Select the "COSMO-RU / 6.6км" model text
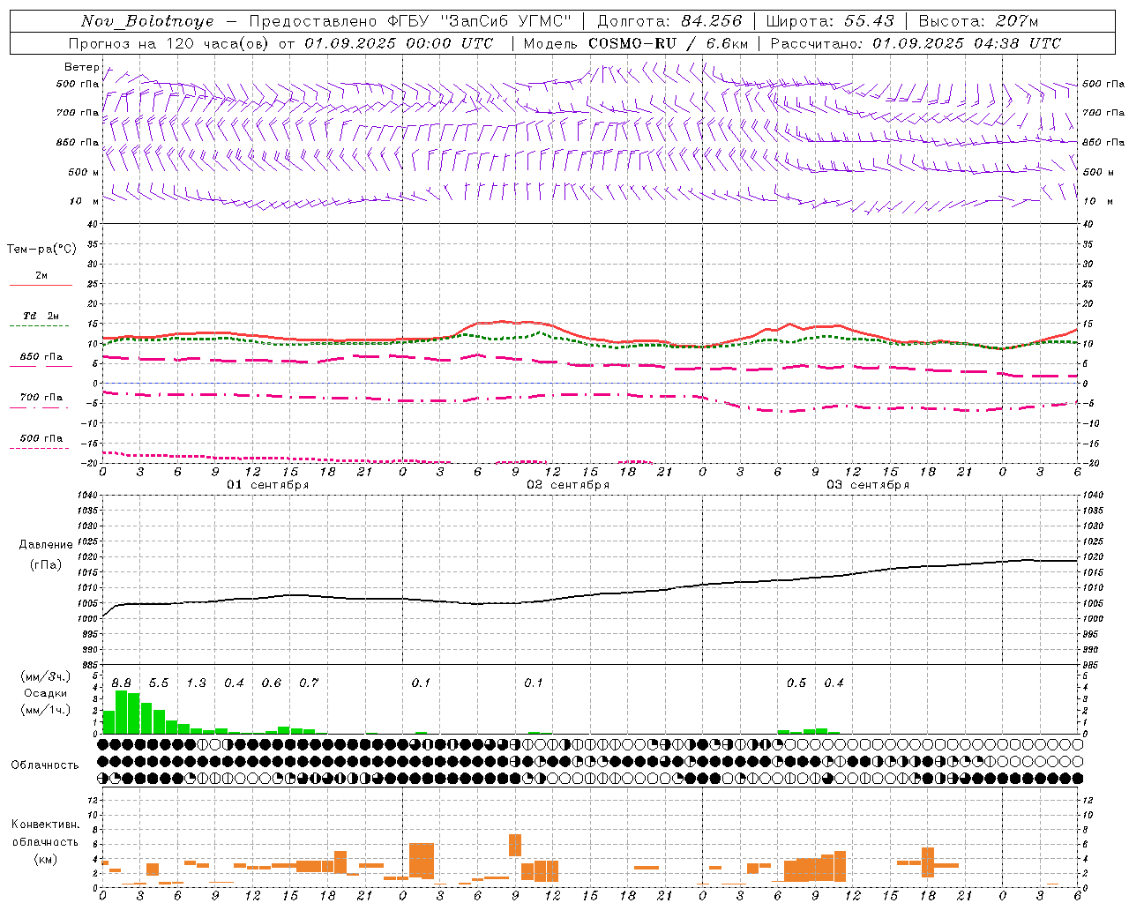The height and width of the screenshot is (903, 1129). click(x=668, y=43)
